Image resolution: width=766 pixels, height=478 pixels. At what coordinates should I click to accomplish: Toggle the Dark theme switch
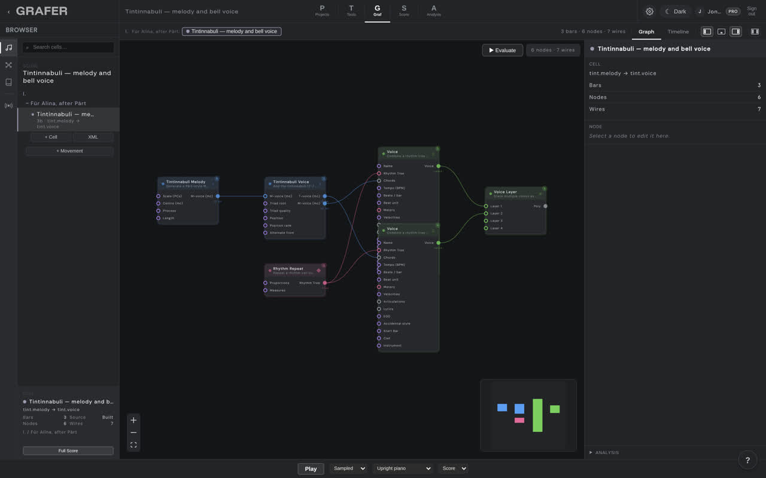tap(676, 11)
